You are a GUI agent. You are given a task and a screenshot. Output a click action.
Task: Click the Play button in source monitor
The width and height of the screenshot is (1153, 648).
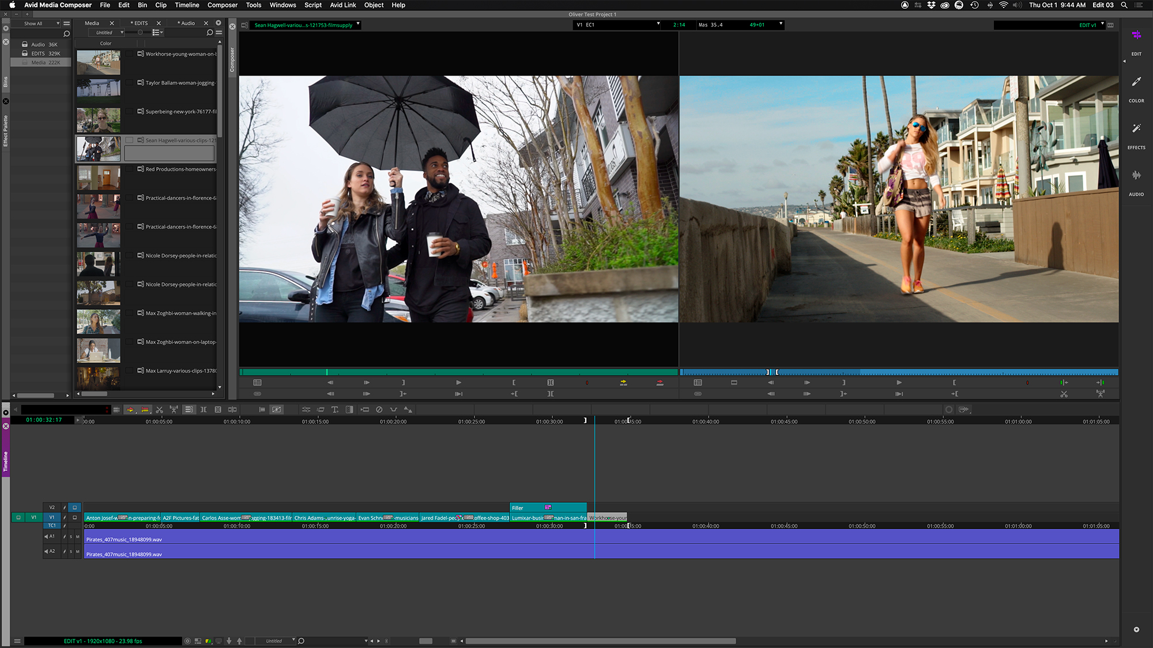tap(458, 382)
